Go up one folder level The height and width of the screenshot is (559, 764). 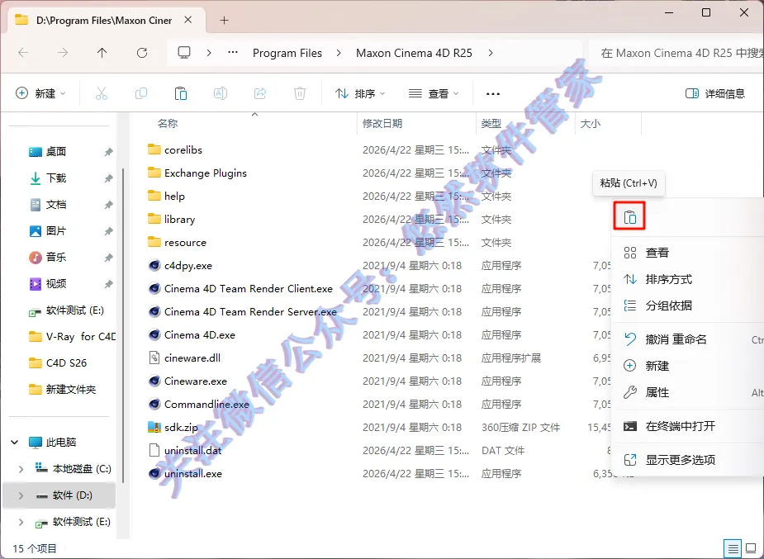(102, 53)
